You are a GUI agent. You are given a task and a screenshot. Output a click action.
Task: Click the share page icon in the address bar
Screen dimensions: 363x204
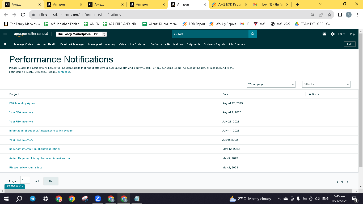(x=321, y=15)
